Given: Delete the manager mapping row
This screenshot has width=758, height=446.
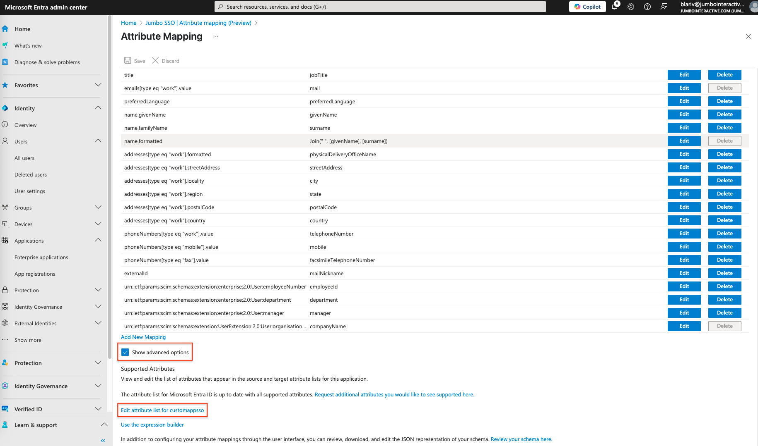Looking at the screenshot, I should pyautogui.click(x=724, y=313).
